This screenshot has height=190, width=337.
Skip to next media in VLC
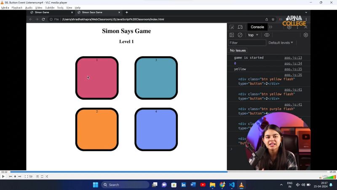(20, 176)
